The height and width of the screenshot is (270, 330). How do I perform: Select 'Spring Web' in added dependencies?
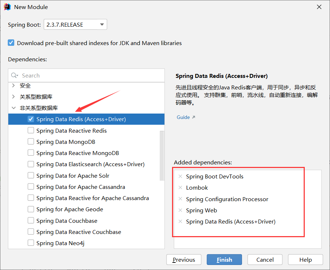tap(201, 210)
